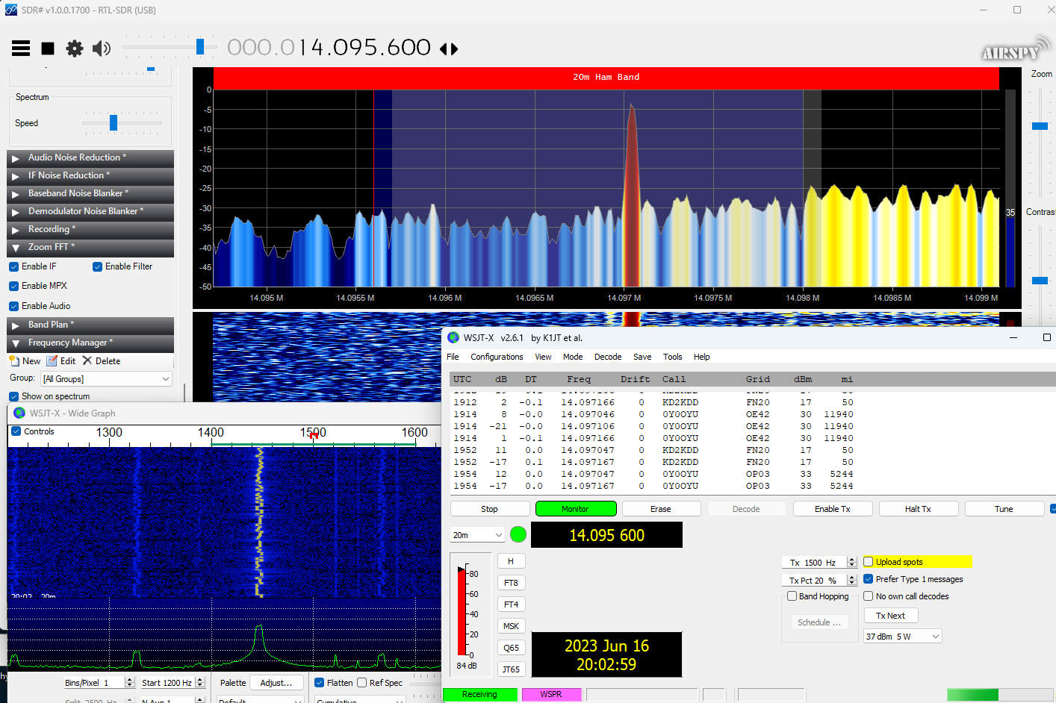1056x703 pixels.
Task: Click New in Frequency Manager
Action: pos(25,361)
